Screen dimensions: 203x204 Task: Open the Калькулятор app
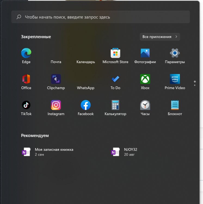[x=115, y=108]
